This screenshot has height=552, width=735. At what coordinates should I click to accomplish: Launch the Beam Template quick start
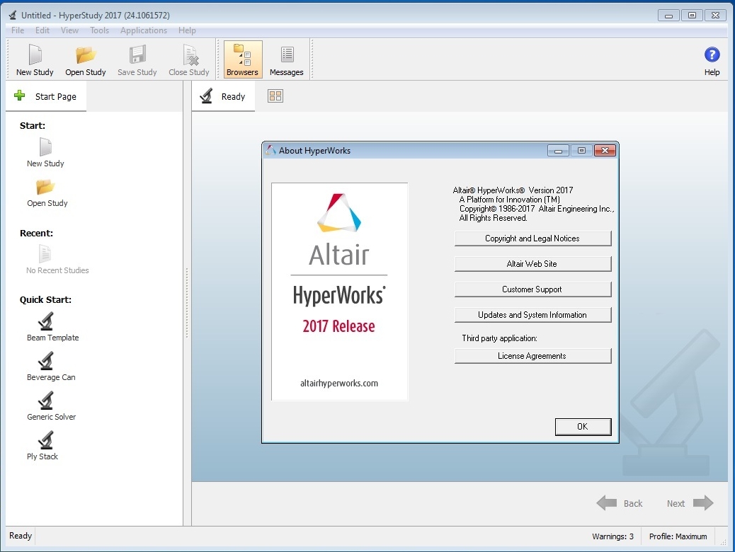(x=52, y=328)
